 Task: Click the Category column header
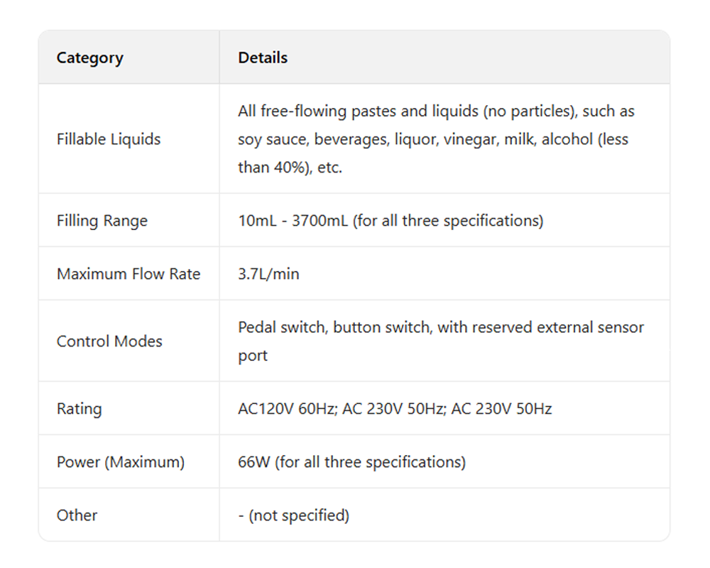89,58
